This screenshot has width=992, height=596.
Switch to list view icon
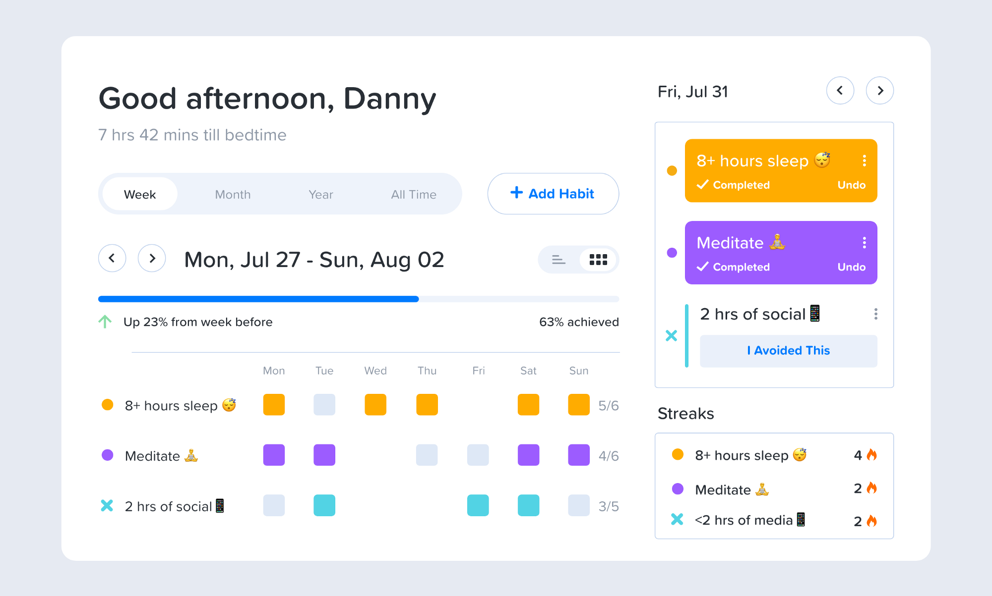pyautogui.click(x=558, y=260)
